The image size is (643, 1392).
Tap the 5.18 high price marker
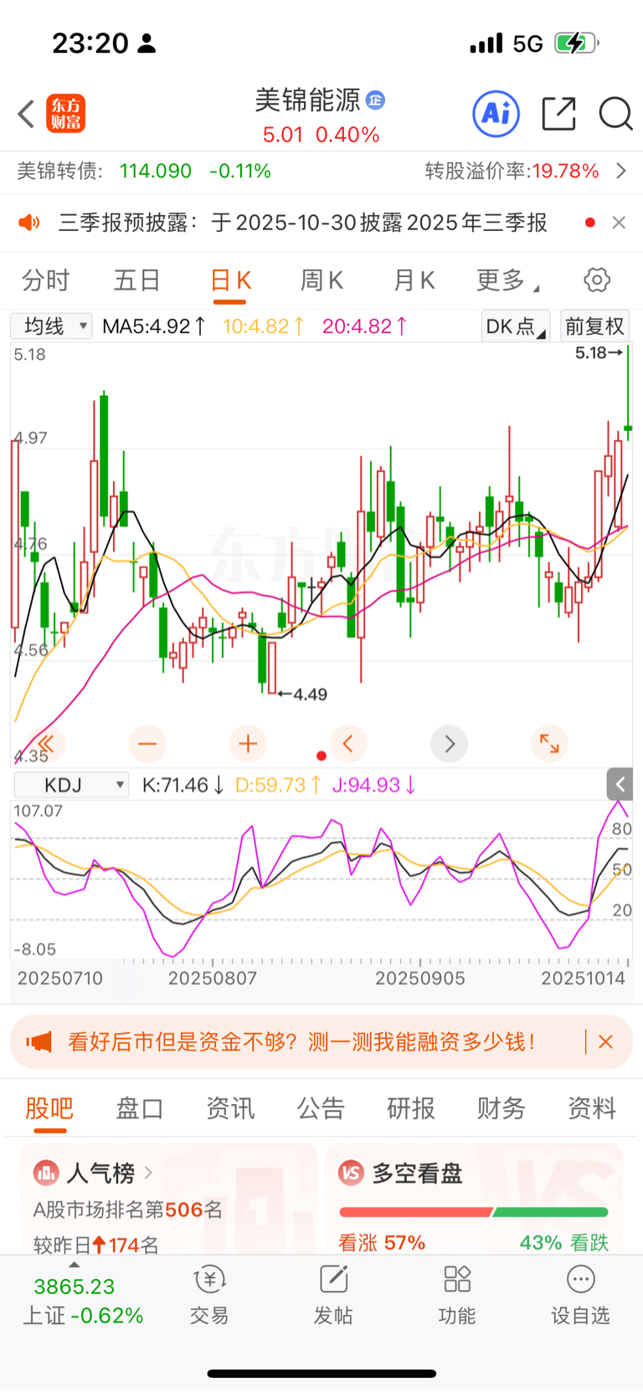(x=599, y=352)
